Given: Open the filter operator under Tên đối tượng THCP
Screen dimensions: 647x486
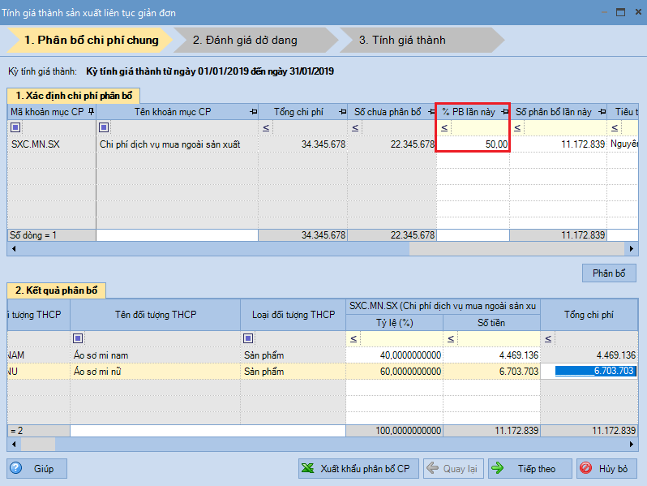Looking at the screenshot, I should coord(78,338).
